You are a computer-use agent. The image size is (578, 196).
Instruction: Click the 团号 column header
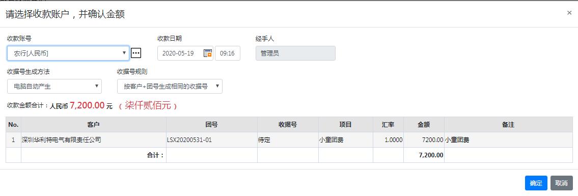tap(211, 125)
